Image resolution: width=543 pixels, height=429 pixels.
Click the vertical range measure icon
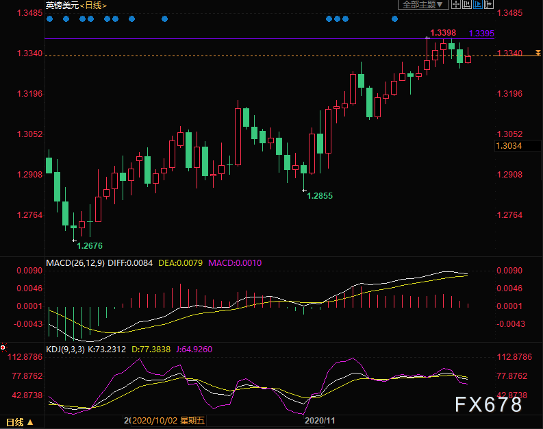click(x=467, y=4)
